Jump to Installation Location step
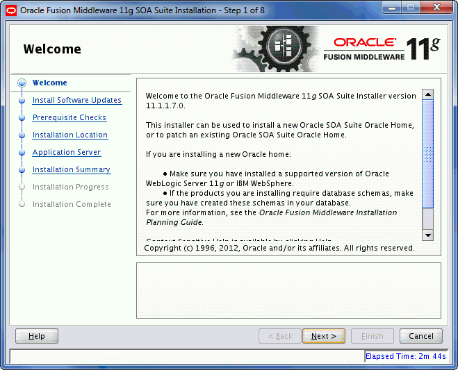The image size is (458, 370). pyautogui.click(x=69, y=135)
